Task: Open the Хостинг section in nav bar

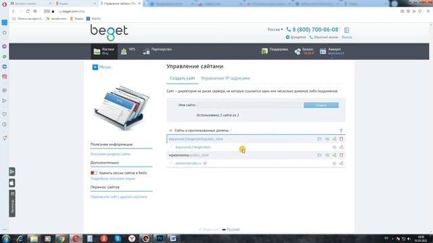Action: click(104, 51)
